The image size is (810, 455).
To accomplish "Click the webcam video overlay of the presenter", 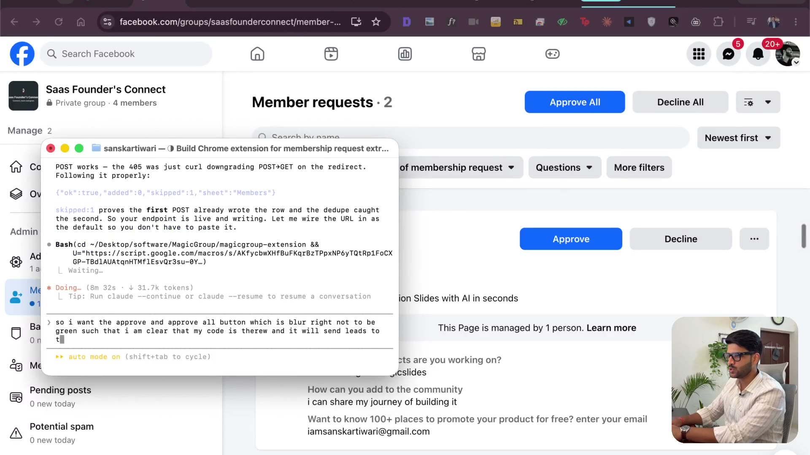I will (734, 380).
